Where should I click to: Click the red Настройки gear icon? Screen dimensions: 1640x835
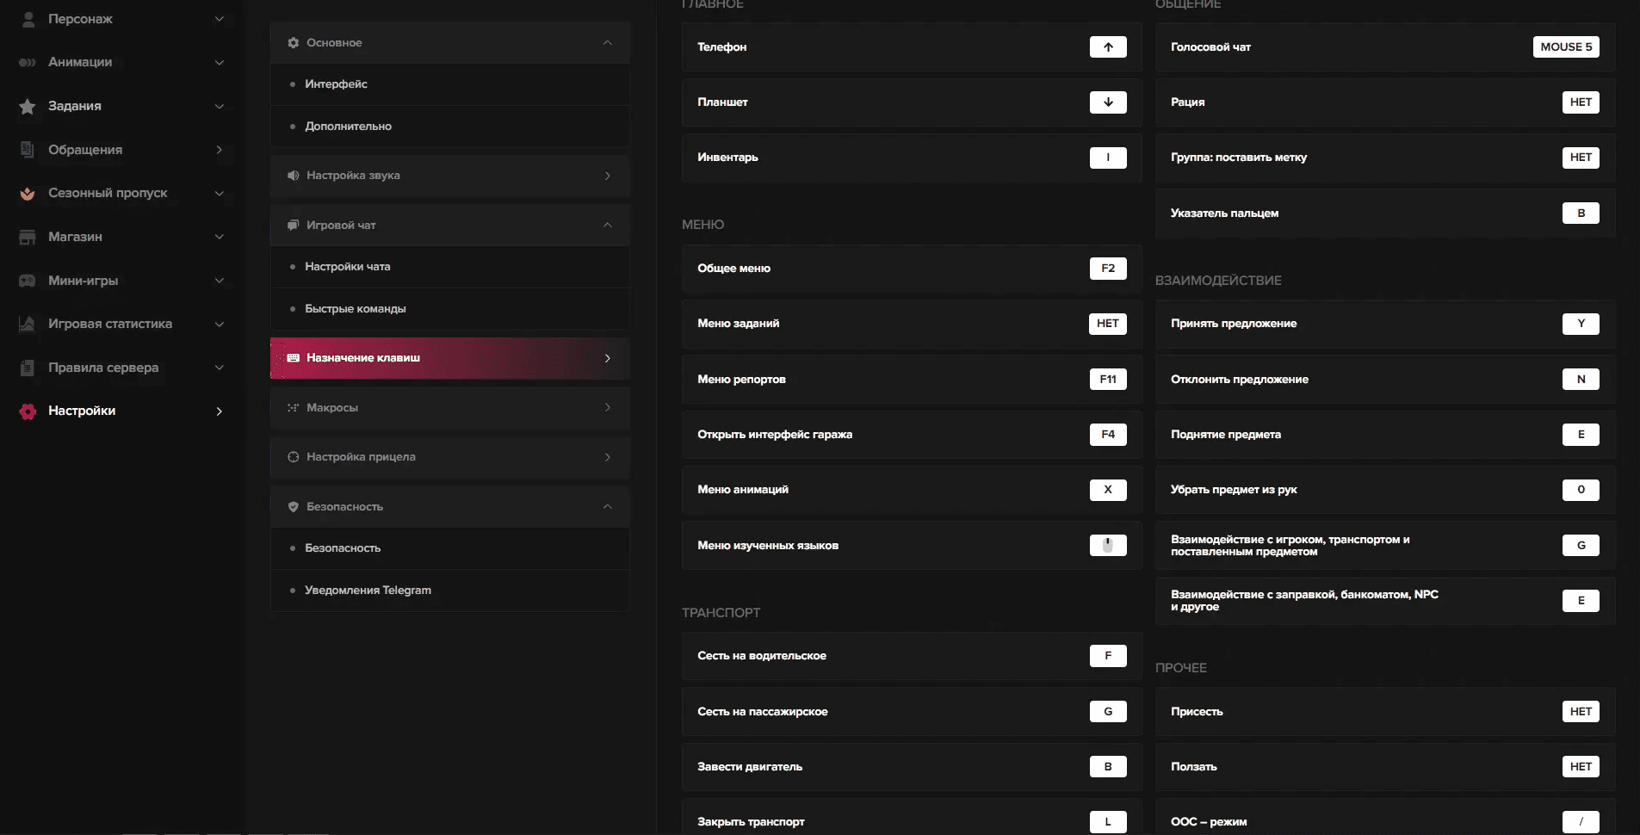[28, 411]
